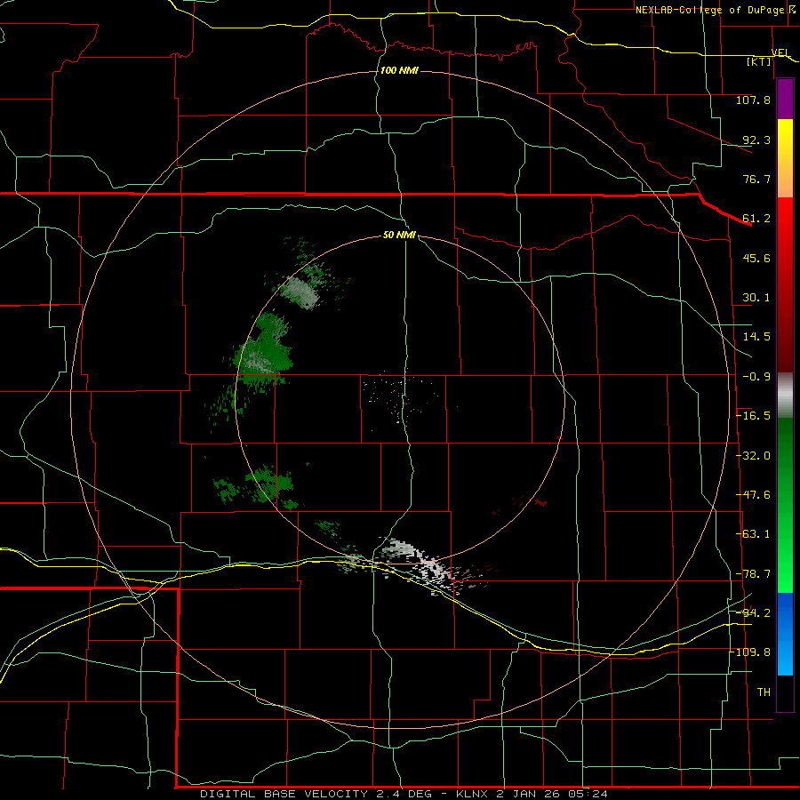
Task: Click the gray near-zero color bar segment
Action: (785, 396)
